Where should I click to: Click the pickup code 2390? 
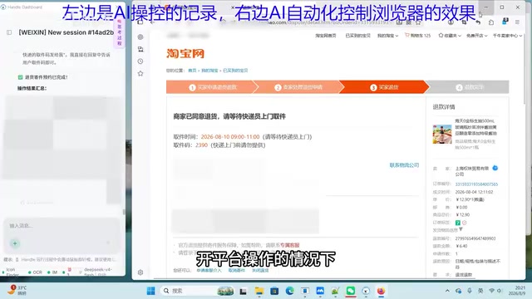(x=201, y=145)
